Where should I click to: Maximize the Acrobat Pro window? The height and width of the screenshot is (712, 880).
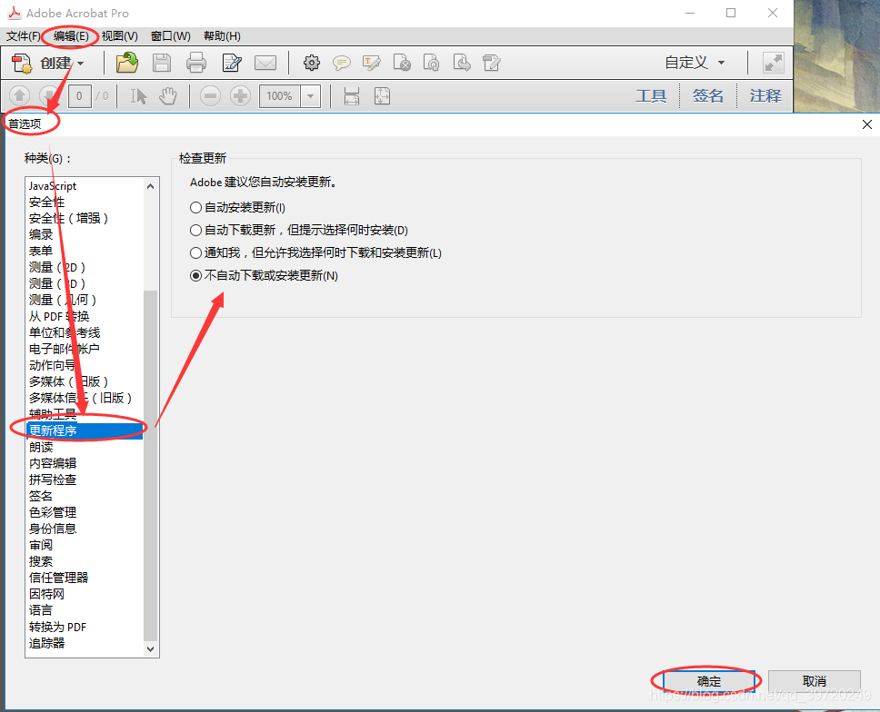pyautogui.click(x=731, y=13)
